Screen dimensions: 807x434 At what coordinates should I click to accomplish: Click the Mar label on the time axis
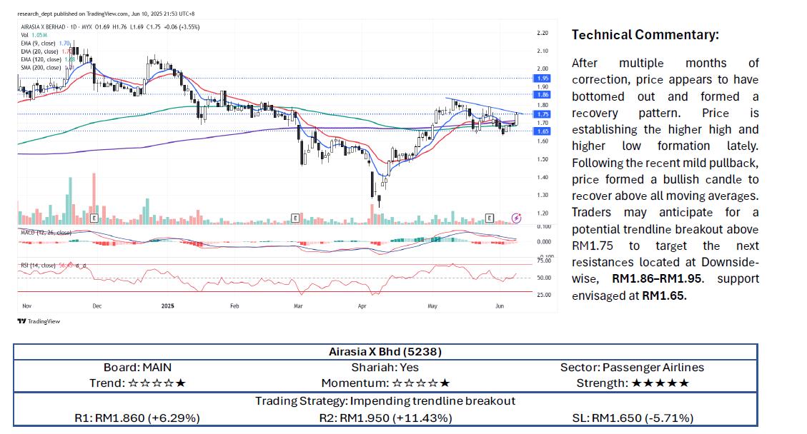tap(298, 306)
